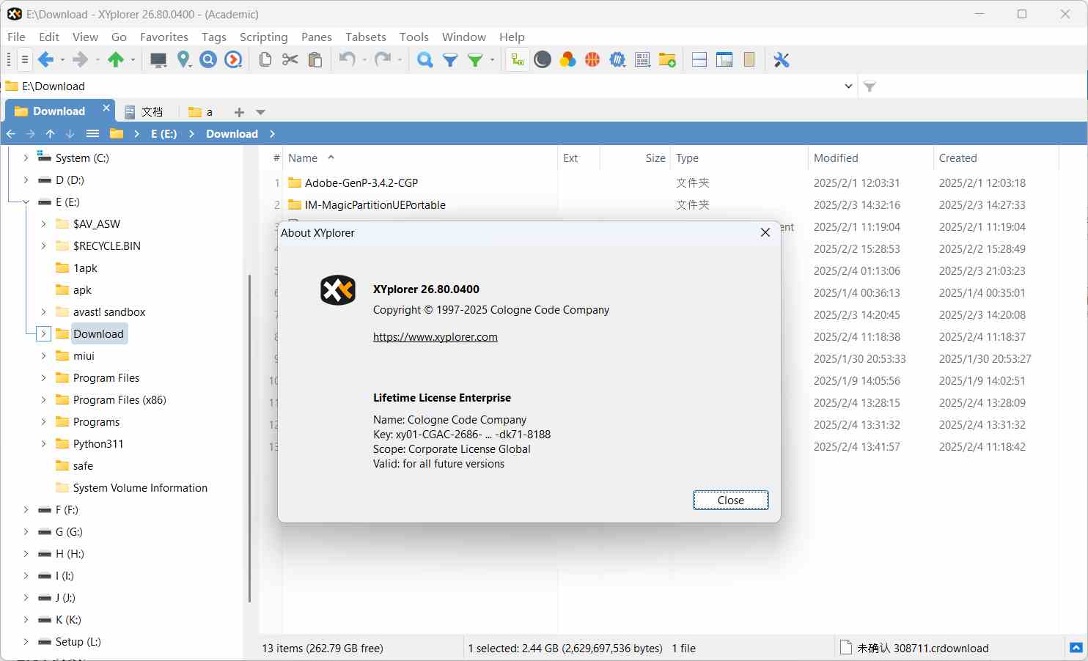Image resolution: width=1088 pixels, height=661 pixels.
Task: Switch to the 'a' folder tab
Action: point(201,111)
